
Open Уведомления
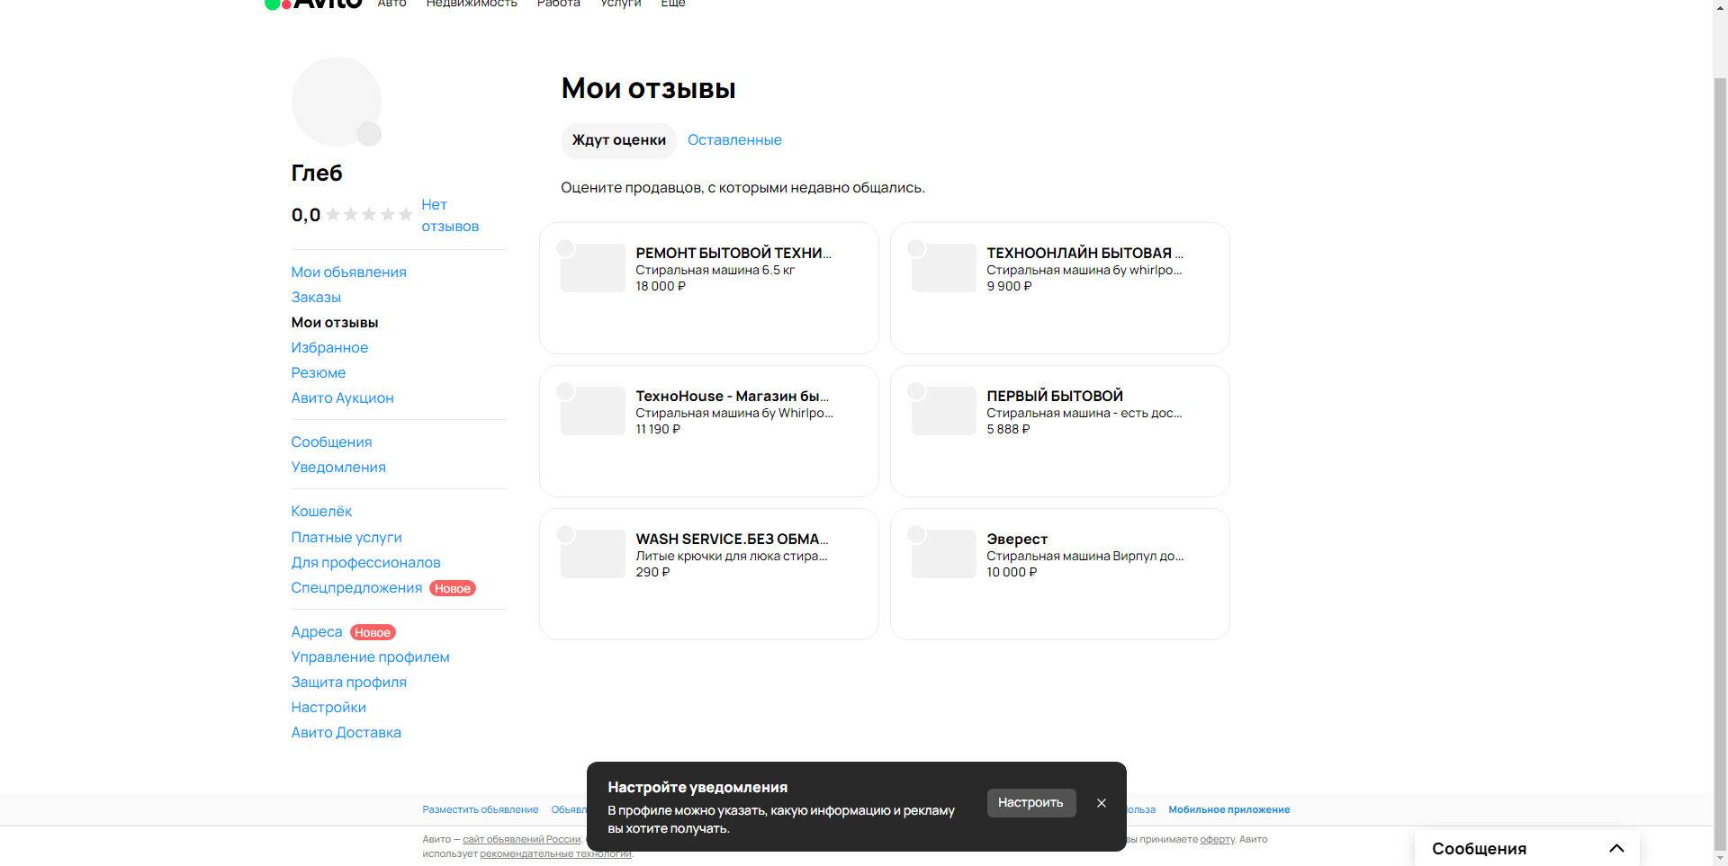point(338,468)
